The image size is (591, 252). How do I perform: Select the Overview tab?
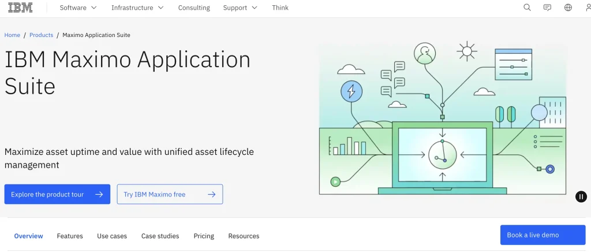click(29, 236)
